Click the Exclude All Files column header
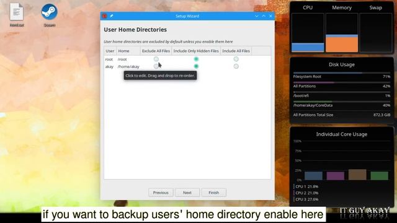Image resolution: width=397 pixels, height=223 pixels. click(x=156, y=51)
